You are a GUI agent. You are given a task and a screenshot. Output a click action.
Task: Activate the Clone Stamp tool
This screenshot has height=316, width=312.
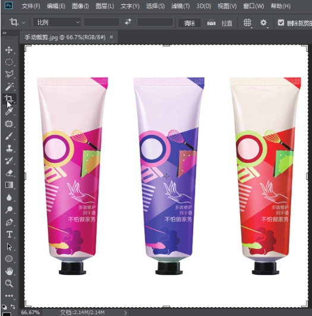[9, 148]
